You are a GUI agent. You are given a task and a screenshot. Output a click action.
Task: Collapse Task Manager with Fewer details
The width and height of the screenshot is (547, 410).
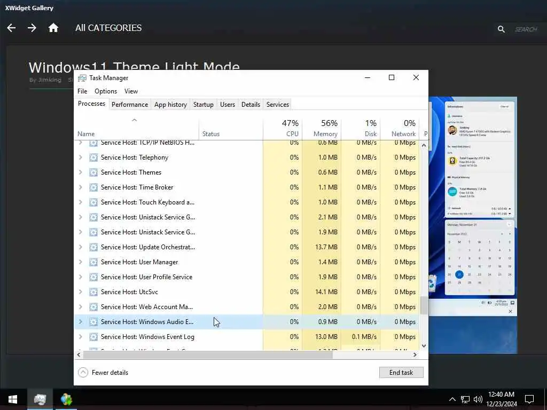[x=103, y=373]
